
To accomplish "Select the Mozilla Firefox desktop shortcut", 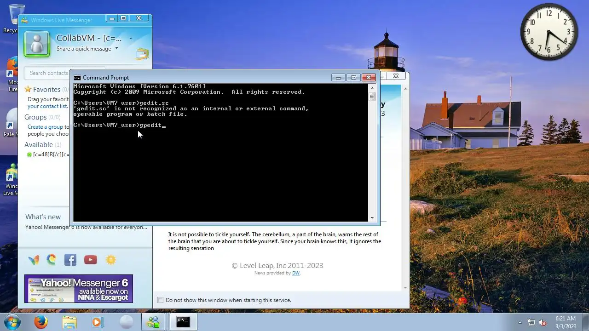I will [x=12, y=74].
